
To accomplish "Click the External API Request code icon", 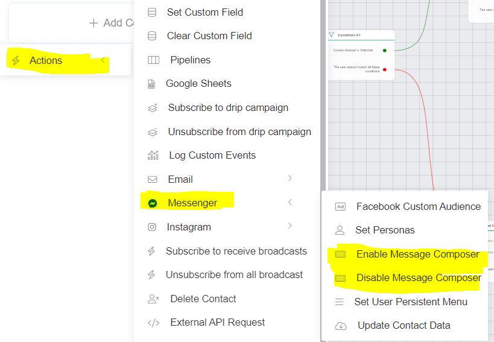I will coord(153,323).
